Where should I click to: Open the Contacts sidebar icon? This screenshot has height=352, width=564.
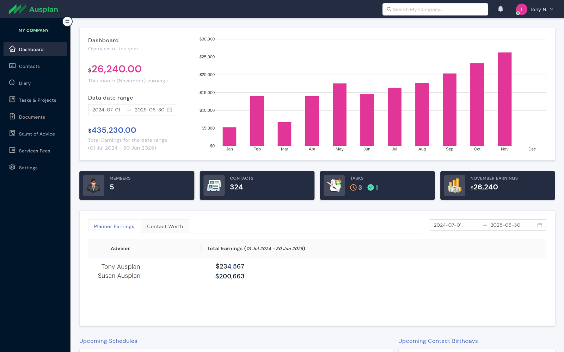pyautogui.click(x=12, y=66)
